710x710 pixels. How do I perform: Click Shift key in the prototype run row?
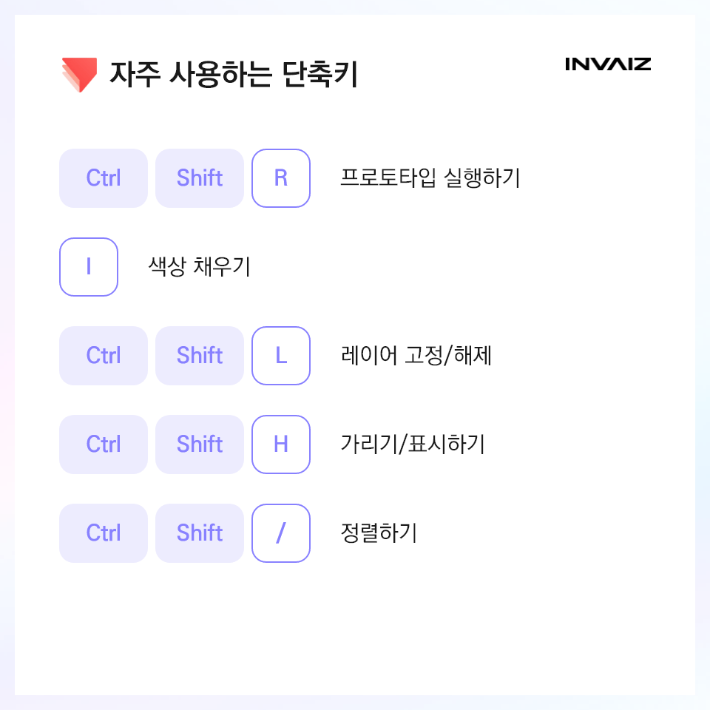pyautogui.click(x=200, y=178)
